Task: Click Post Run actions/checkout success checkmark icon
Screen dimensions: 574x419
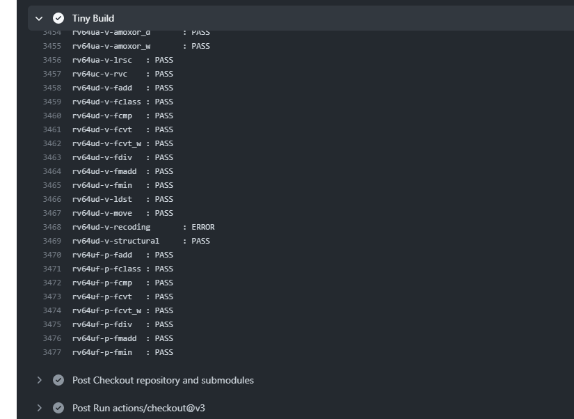Action: click(x=58, y=408)
